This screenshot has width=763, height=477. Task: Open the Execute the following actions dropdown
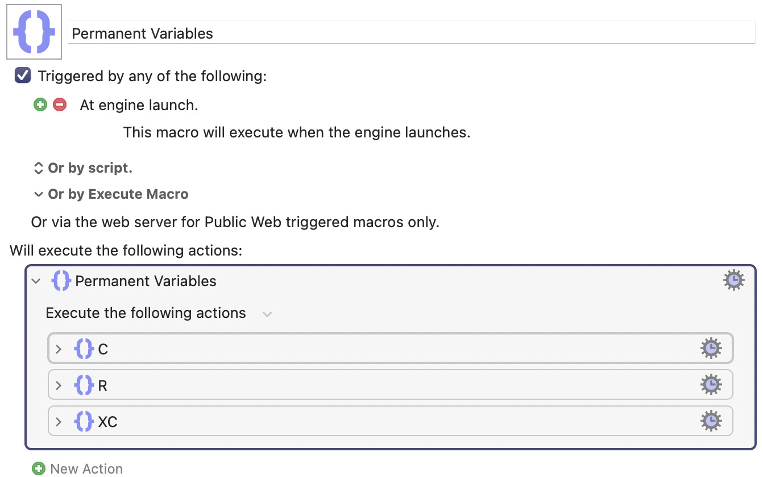pyautogui.click(x=267, y=313)
